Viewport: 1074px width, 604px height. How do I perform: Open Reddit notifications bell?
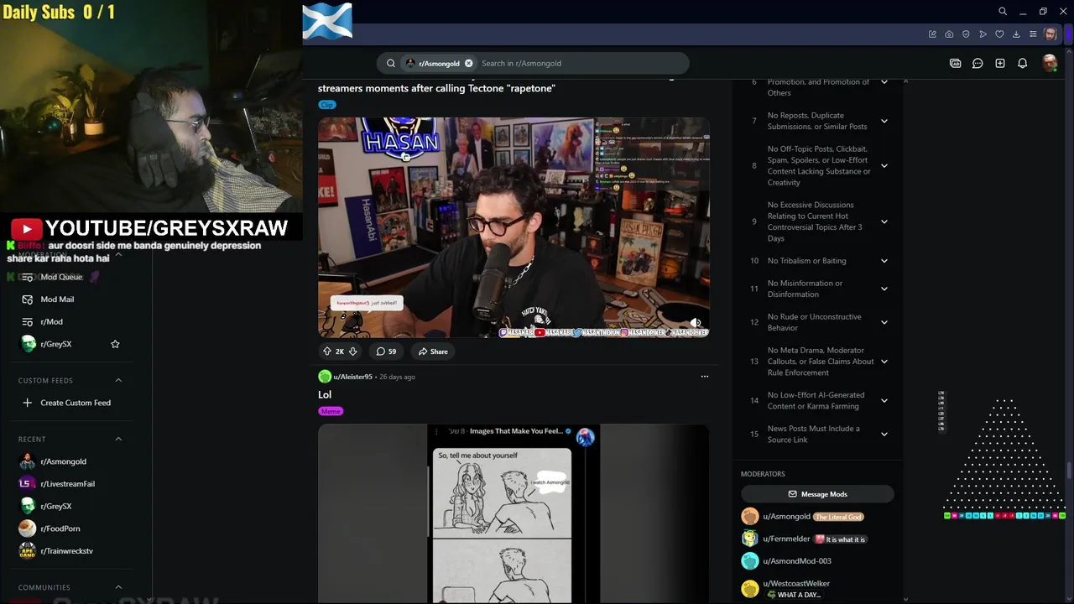click(x=1022, y=63)
